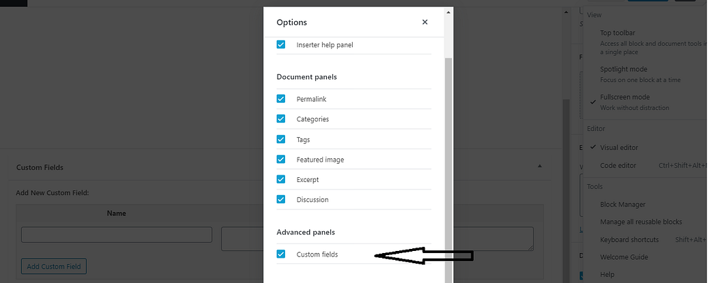Close the Options dialog
The height and width of the screenshot is (283, 718).
point(425,22)
